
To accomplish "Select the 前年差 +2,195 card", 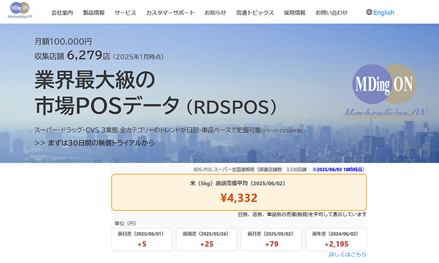I will [x=336, y=239].
